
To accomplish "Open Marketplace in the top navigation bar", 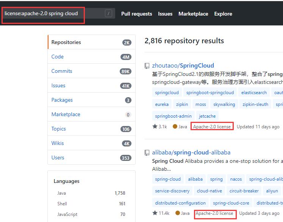I will coord(193,14).
